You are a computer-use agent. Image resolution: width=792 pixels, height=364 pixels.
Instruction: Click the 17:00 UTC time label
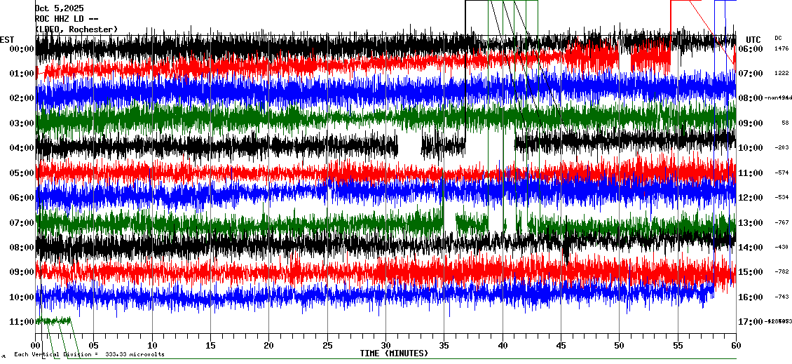[x=751, y=322]
